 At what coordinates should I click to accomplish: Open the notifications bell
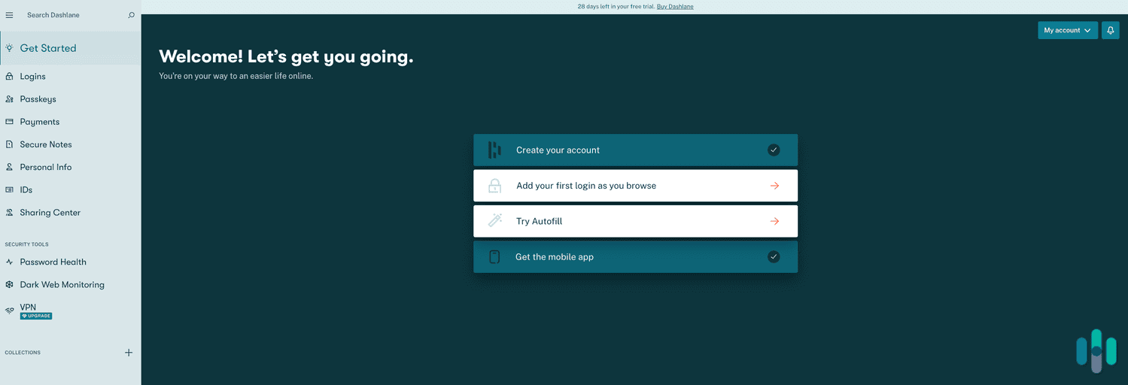point(1110,30)
